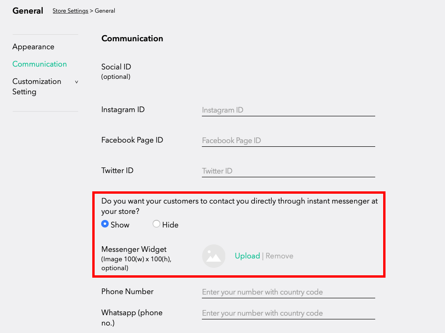Focus the Phone Number input field
The image size is (445, 333).
click(289, 292)
